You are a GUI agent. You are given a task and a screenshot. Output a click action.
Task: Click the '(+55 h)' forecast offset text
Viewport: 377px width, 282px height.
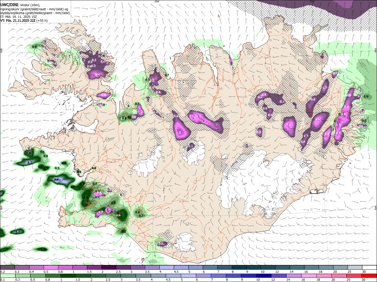click(42, 21)
